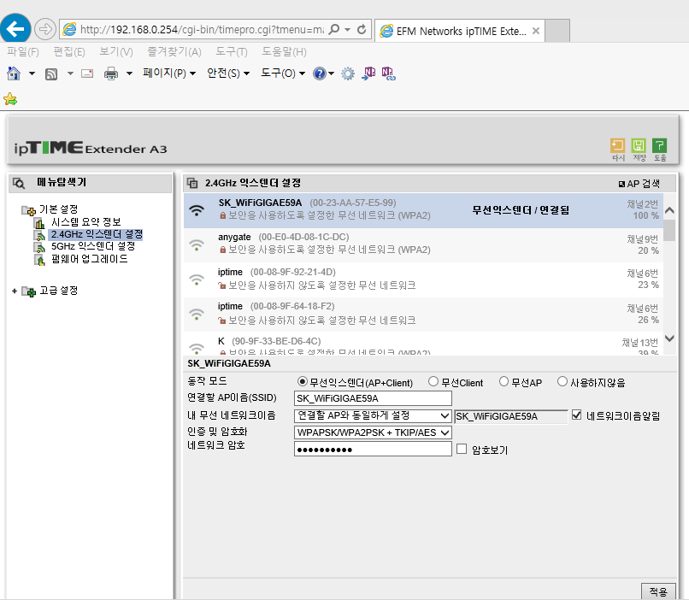Screen dimensions: 689x600
Task: Click the 네트워크 암호 password field
Action: (373, 449)
